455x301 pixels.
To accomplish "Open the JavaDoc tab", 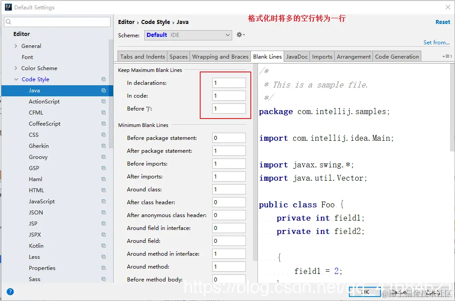I will pyautogui.click(x=297, y=56).
